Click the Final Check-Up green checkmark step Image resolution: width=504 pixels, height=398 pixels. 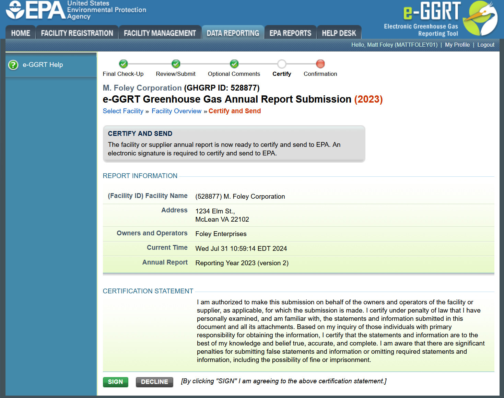pos(123,64)
